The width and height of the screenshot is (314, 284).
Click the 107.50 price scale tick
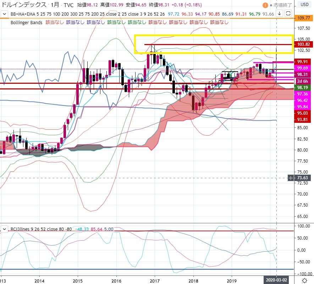point(304,28)
